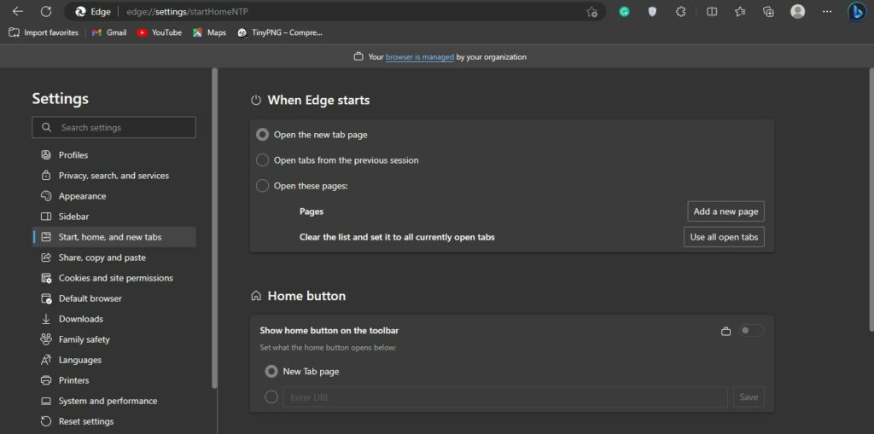
Task: Toggle the split screen icon
Action: click(712, 12)
